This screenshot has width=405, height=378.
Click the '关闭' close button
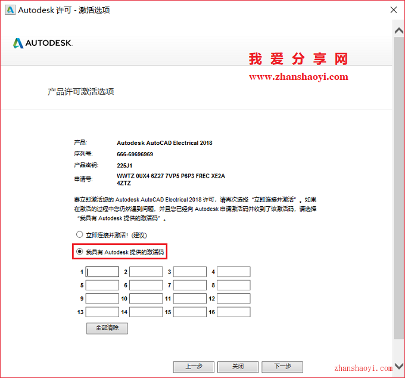tap(238, 367)
